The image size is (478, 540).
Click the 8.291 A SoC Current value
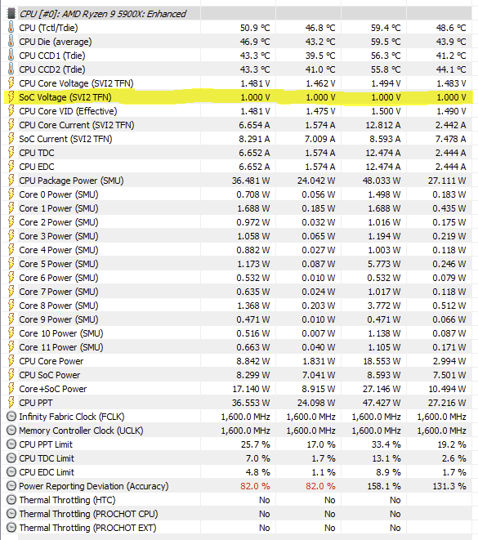[x=254, y=139]
